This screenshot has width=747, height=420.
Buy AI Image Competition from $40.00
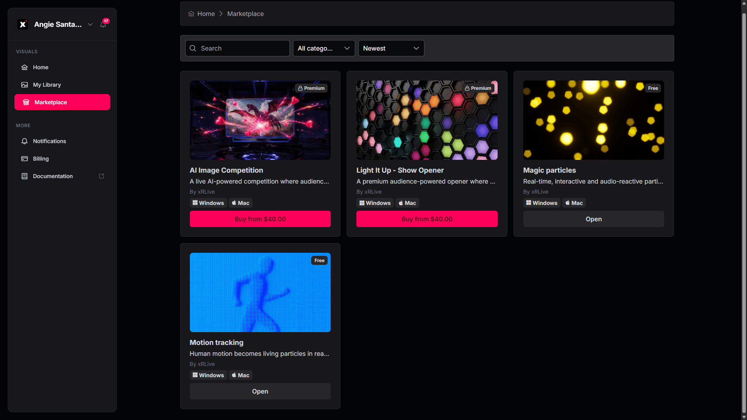click(x=260, y=219)
